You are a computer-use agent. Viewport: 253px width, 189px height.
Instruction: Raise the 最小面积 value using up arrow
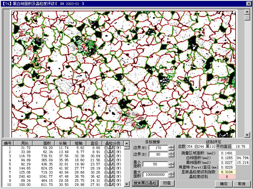pyautogui.click(x=171, y=163)
